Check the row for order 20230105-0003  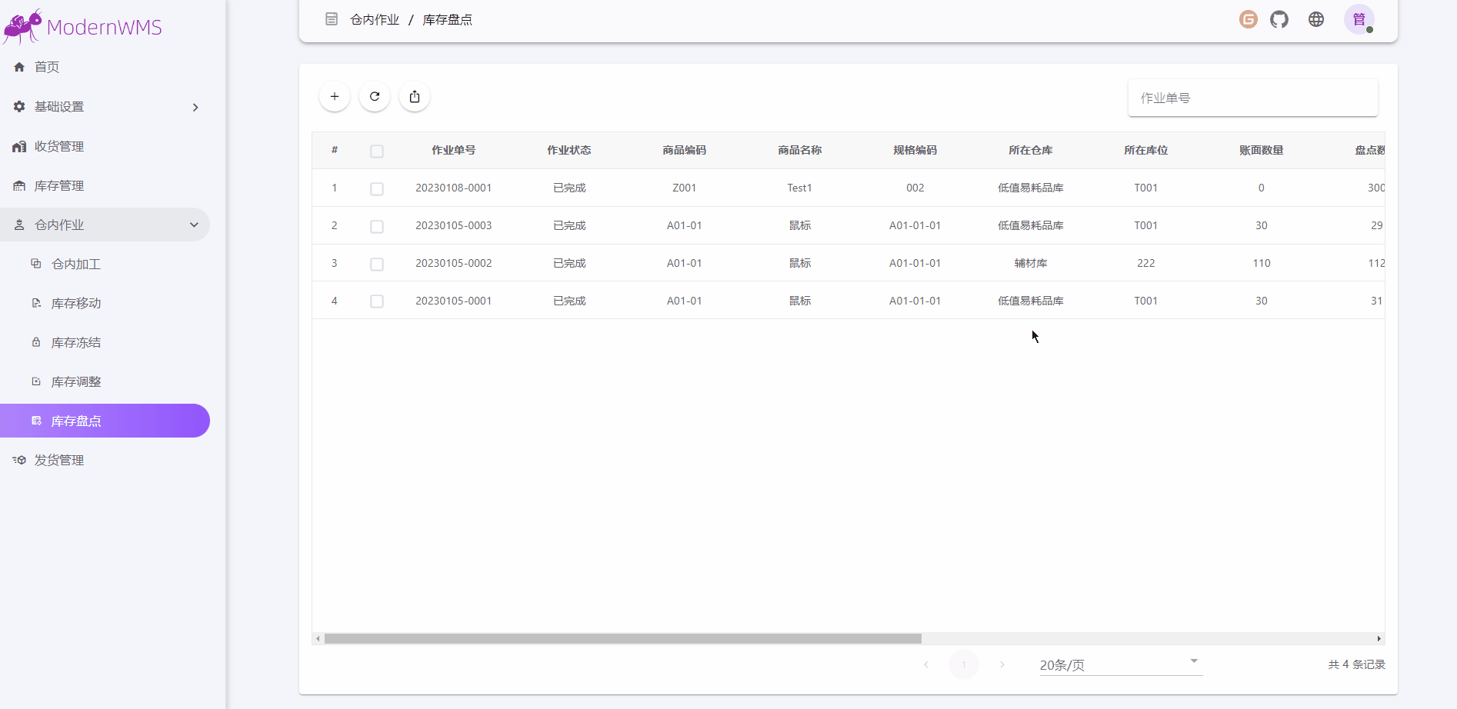(x=377, y=226)
